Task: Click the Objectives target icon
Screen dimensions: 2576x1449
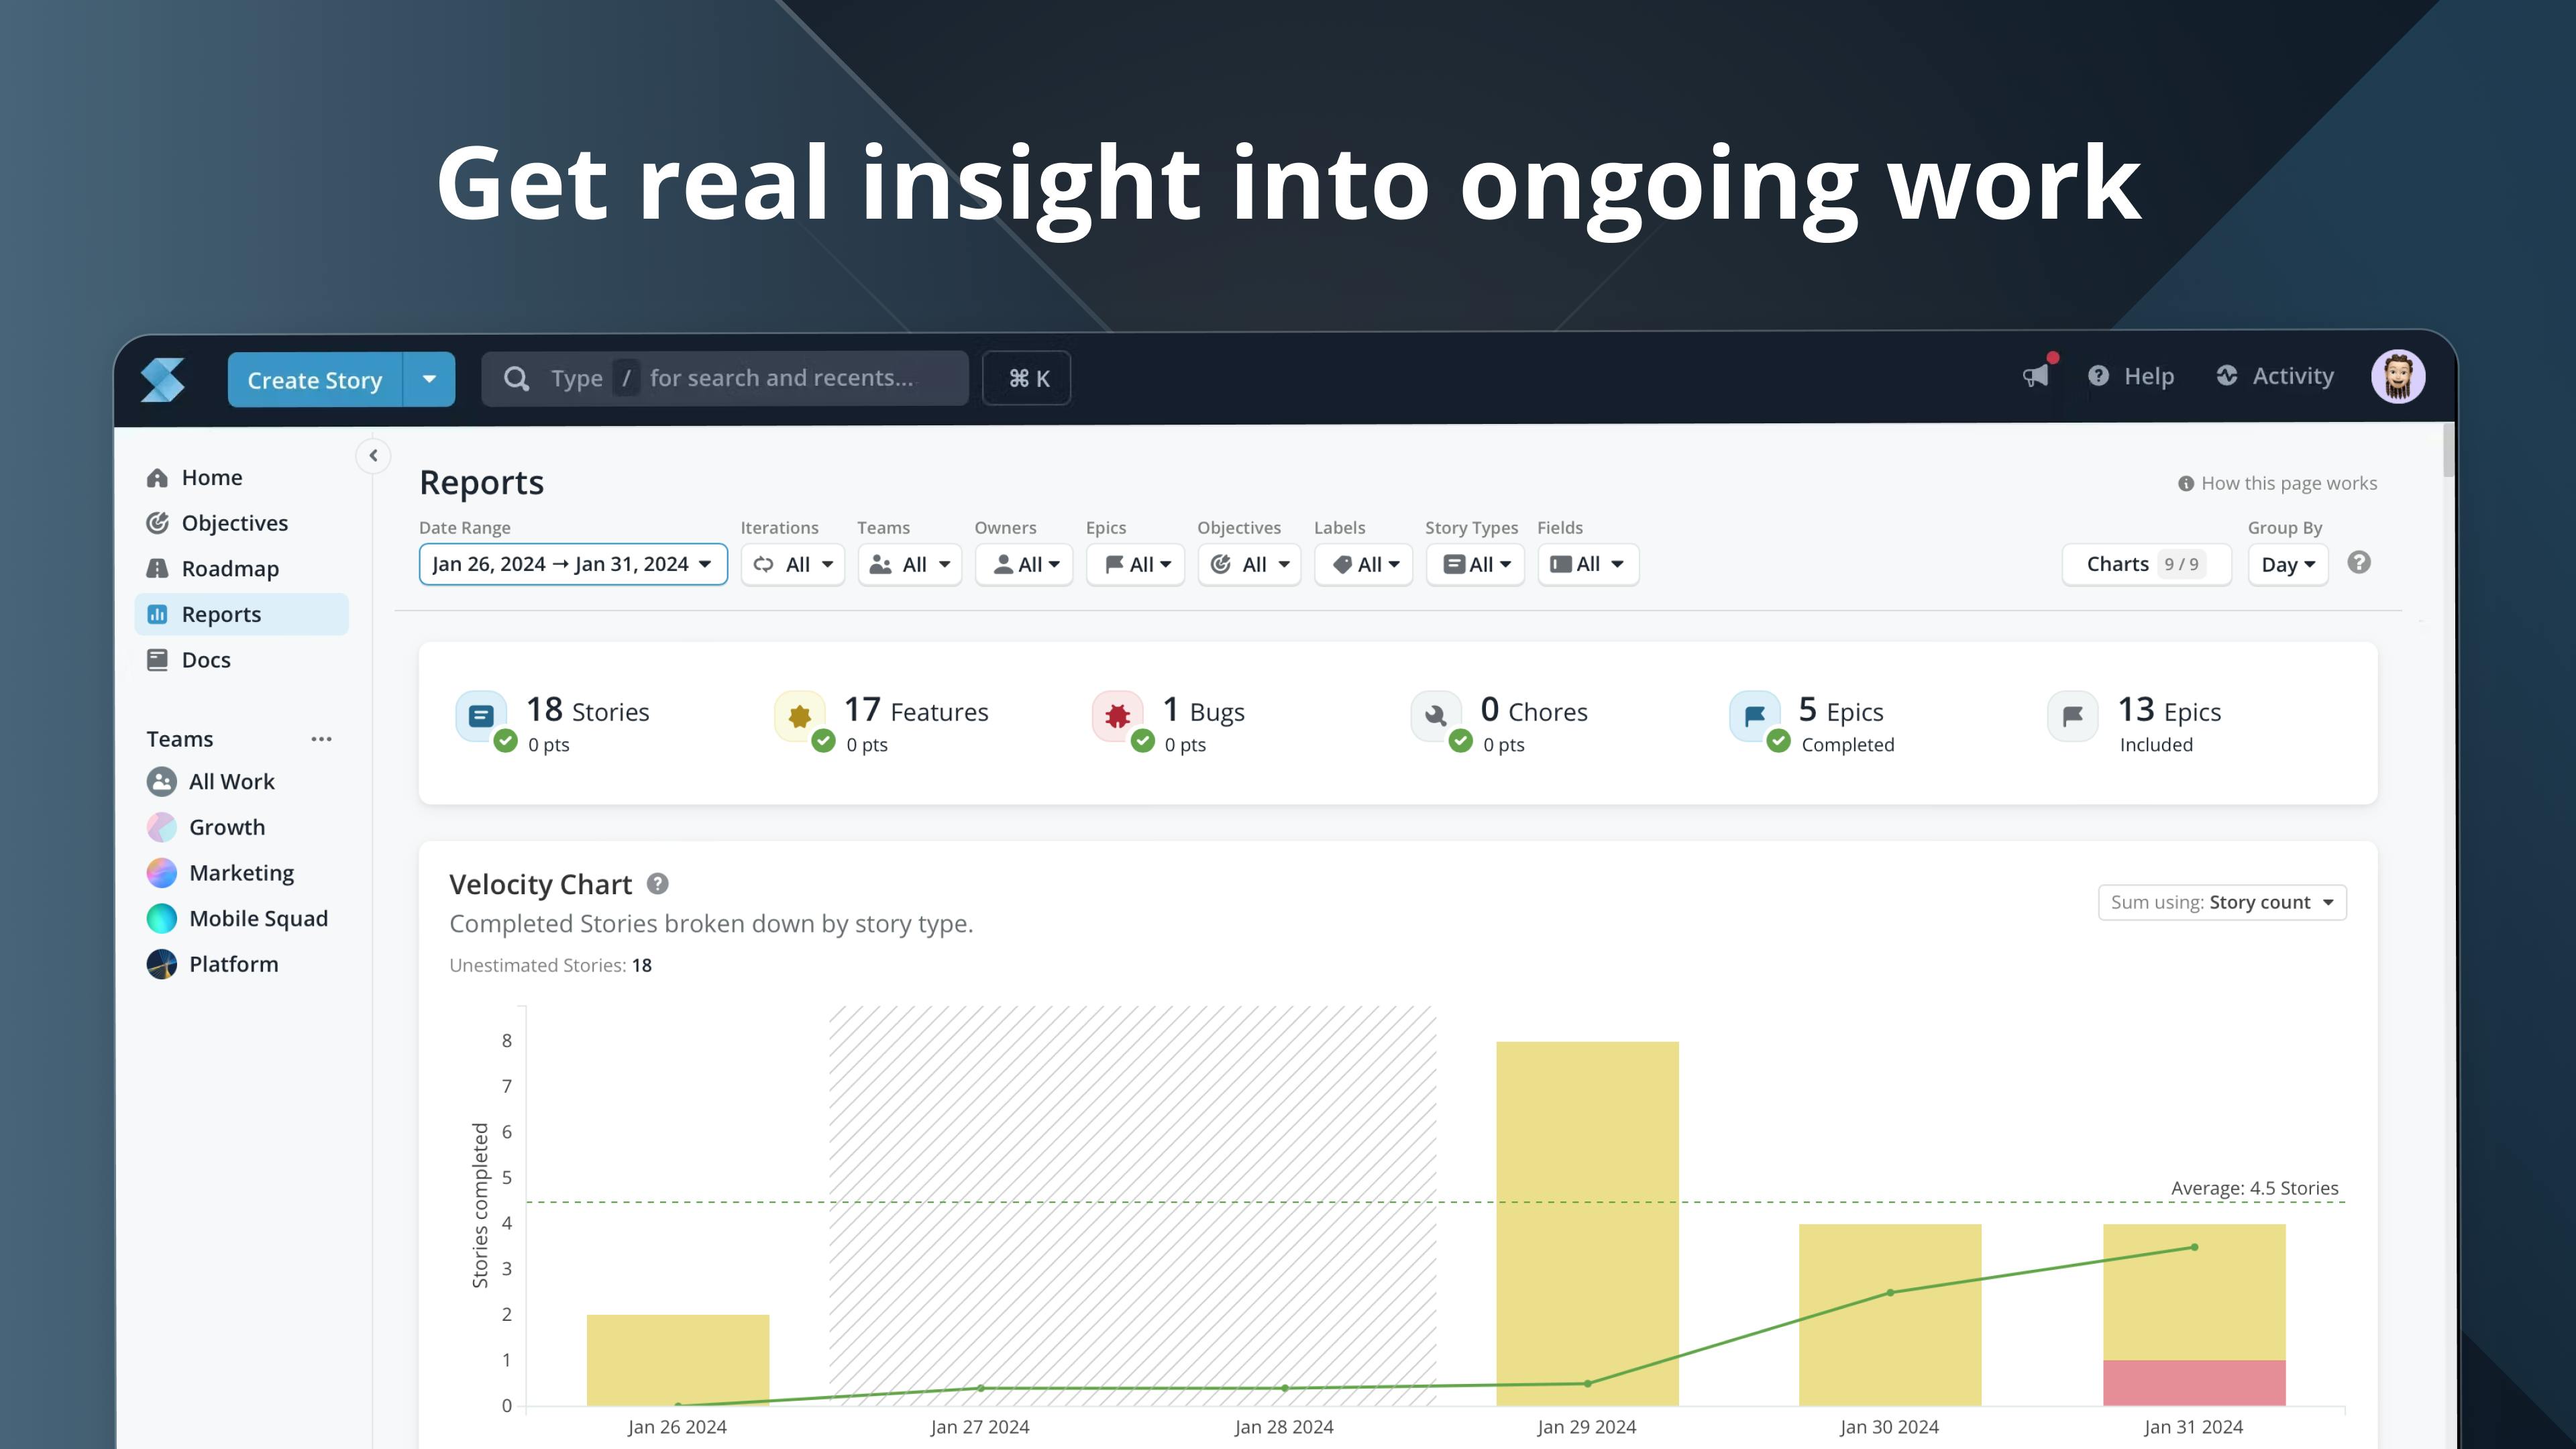Action: (x=157, y=523)
